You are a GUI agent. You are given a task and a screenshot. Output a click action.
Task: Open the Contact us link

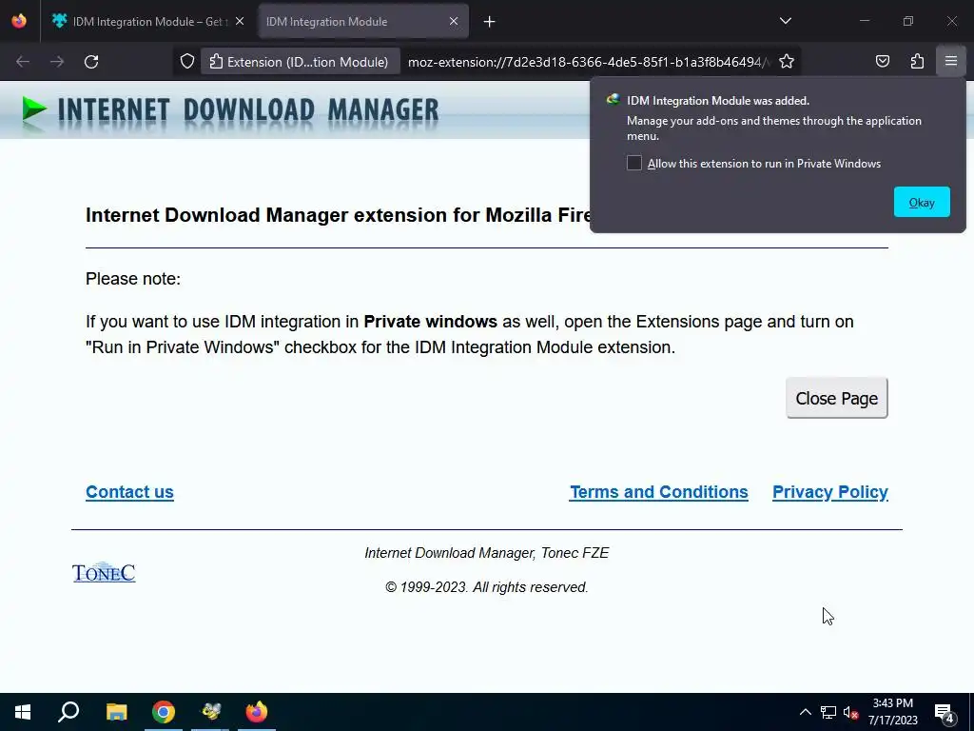[129, 492]
